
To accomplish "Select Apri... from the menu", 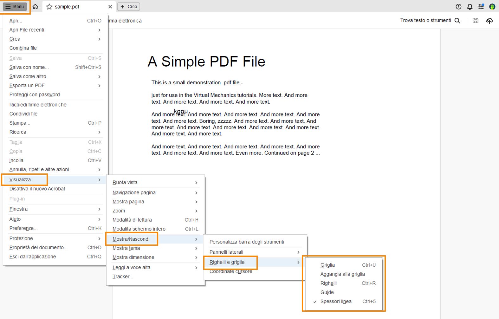I will coord(55,21).
